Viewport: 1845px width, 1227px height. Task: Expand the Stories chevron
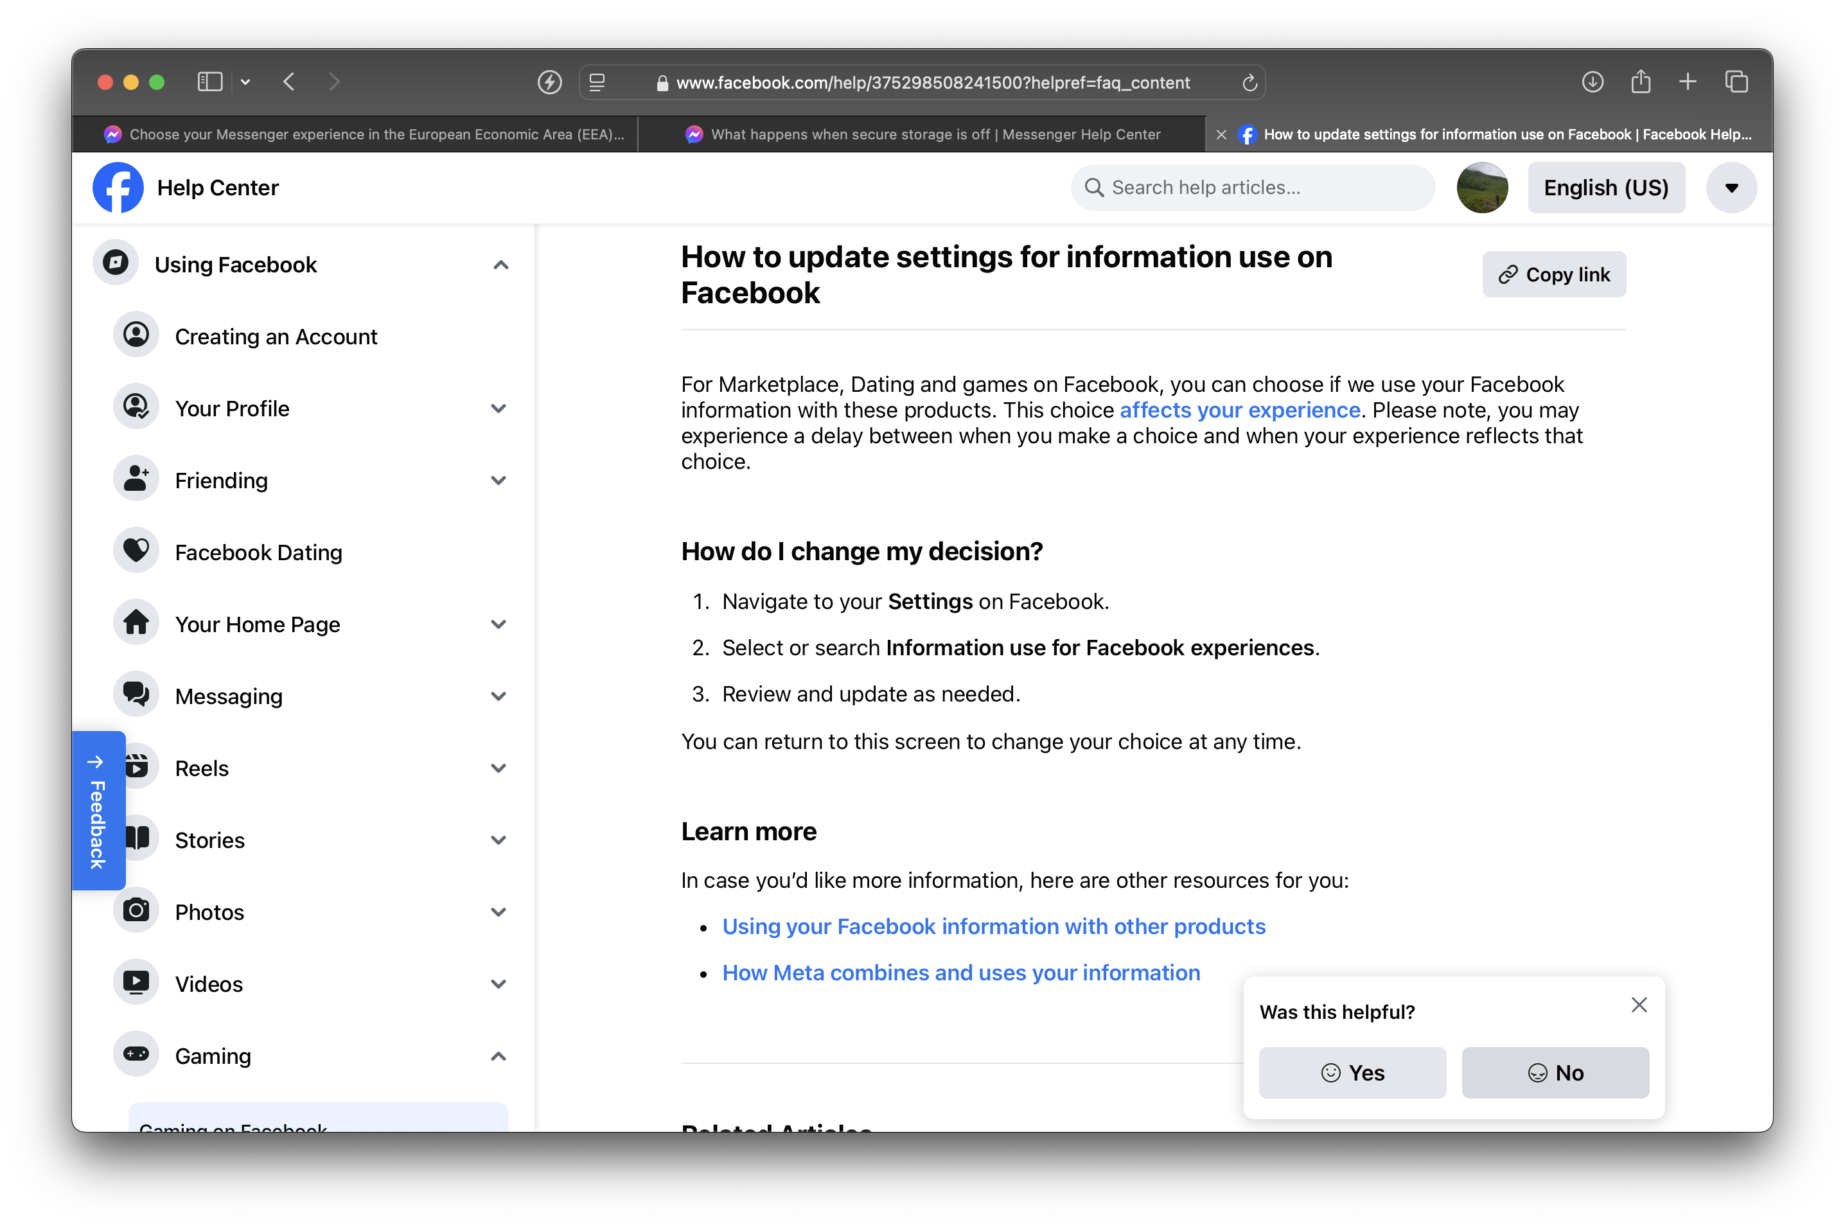pos(499,840)
